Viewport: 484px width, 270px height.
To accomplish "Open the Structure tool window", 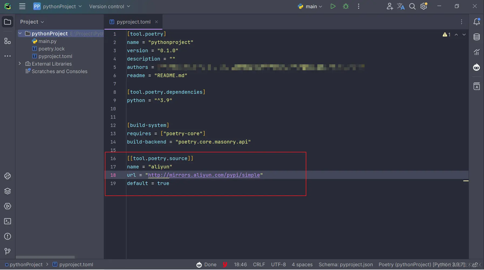I will (8, 41).
